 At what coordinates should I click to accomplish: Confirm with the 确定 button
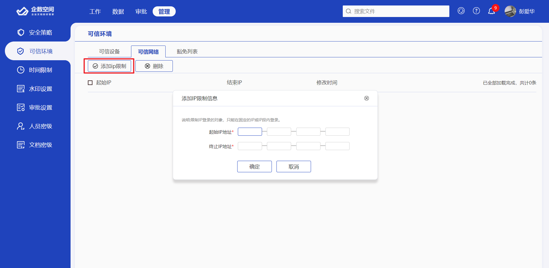tap(255, 167)
